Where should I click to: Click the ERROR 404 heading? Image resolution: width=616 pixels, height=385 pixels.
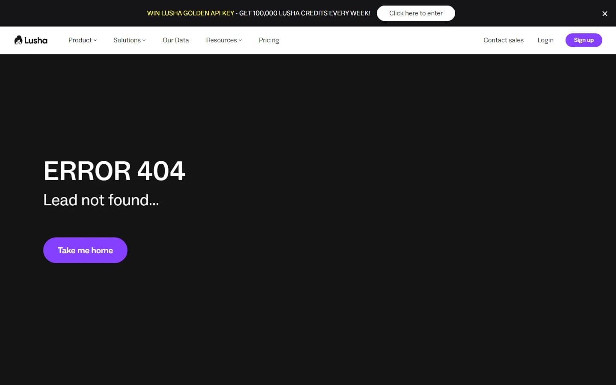pos(114,171)
